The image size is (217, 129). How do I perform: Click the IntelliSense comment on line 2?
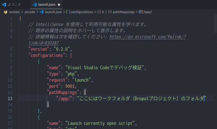click(x=88, y=24)
